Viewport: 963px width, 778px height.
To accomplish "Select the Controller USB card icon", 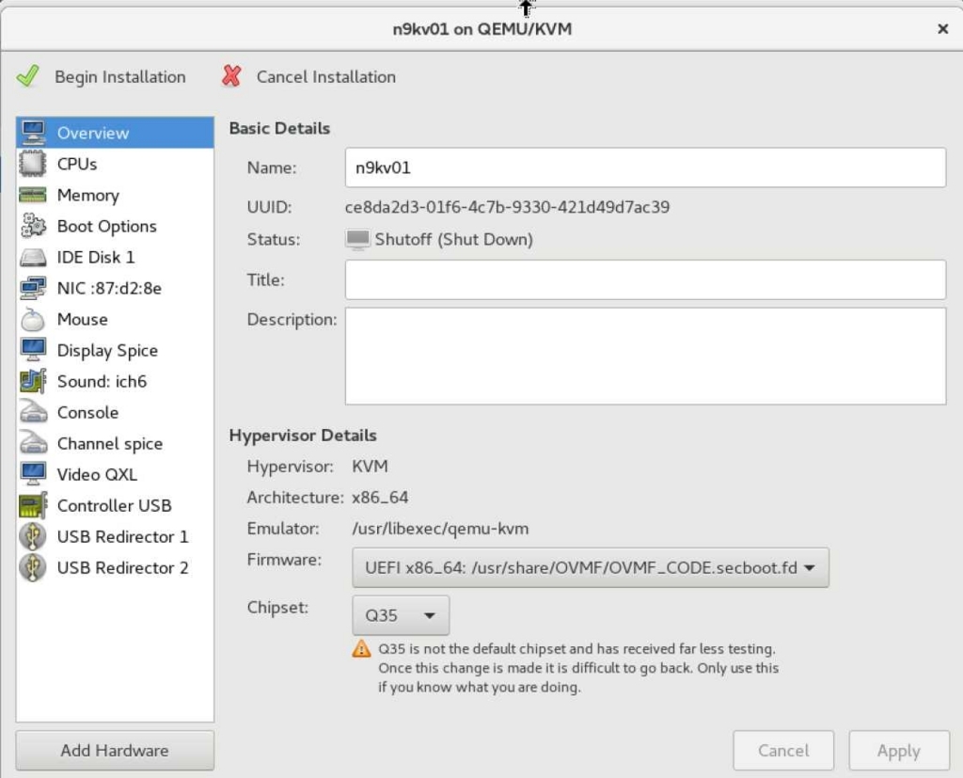I will [x=33, y=505].
